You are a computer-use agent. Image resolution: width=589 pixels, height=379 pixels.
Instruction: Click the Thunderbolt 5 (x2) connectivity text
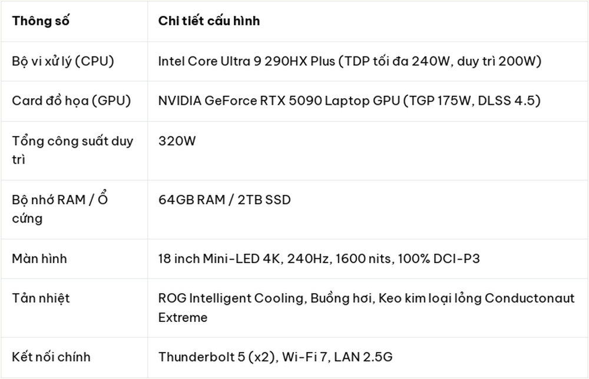pos(217,357)
